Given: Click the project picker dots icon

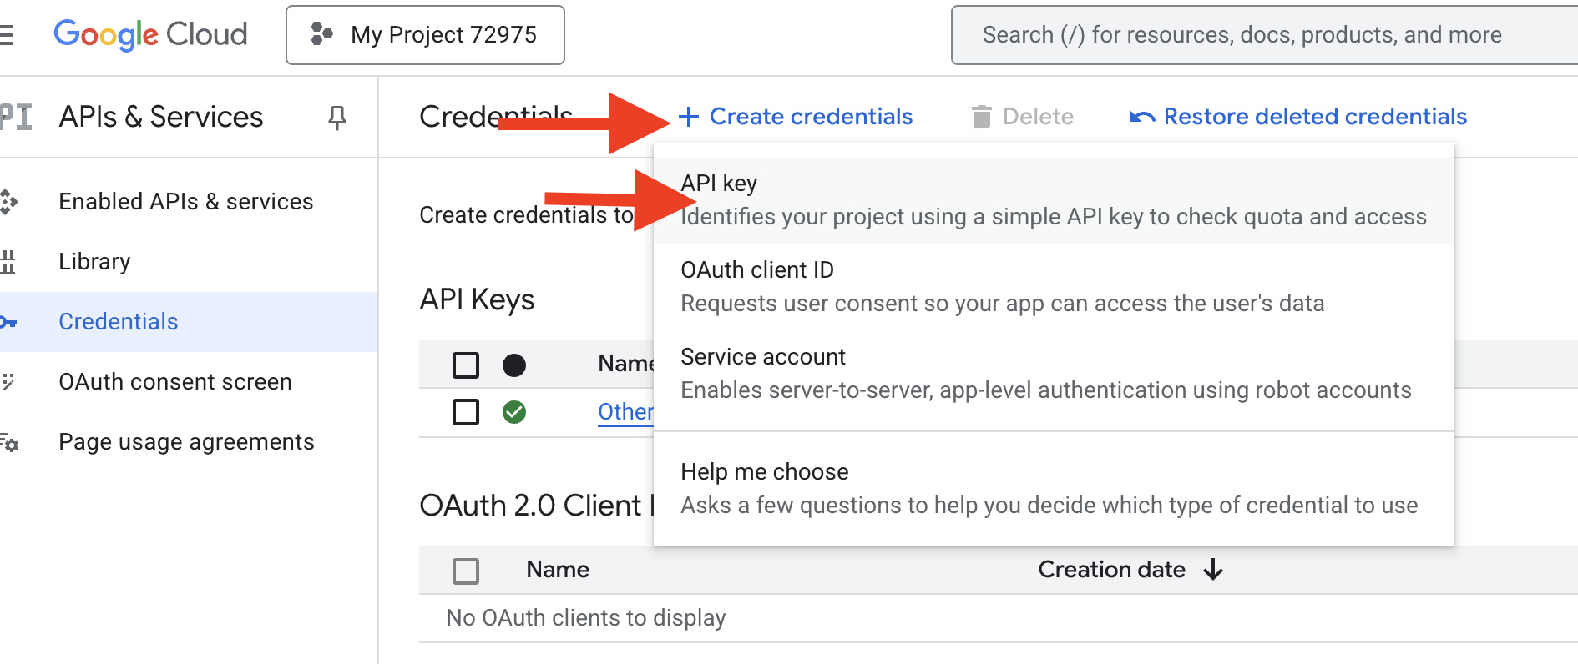Looking at the screenshot, I should pyautogui.click(x=321, y=34).
